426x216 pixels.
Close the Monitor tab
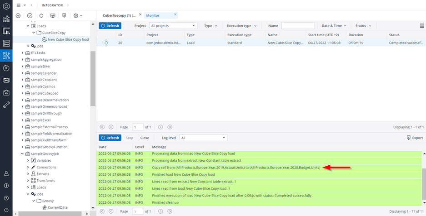pyautogui.click(x=175, y=14)
